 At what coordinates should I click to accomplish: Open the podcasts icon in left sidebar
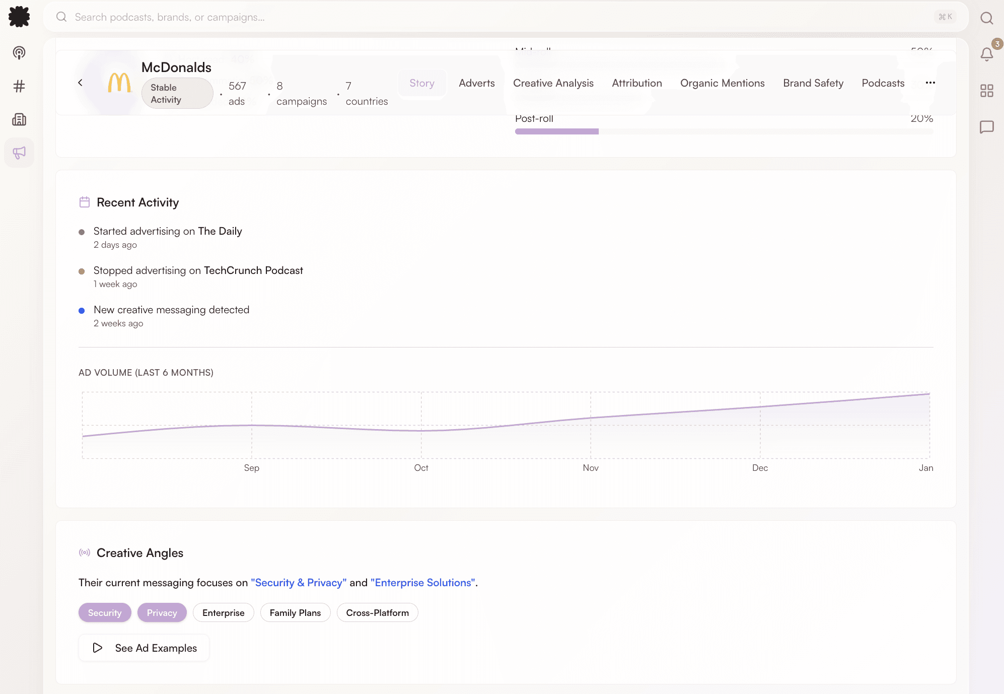[19, 53]
